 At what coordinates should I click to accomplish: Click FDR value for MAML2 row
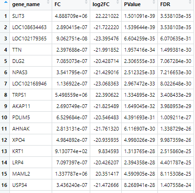(176, 174)
